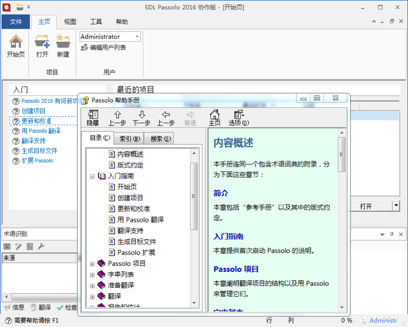This screenshot has width=408, height=327.
Task: Collapse the 入门指南 tree node
Action: click(x=92, y=176)
